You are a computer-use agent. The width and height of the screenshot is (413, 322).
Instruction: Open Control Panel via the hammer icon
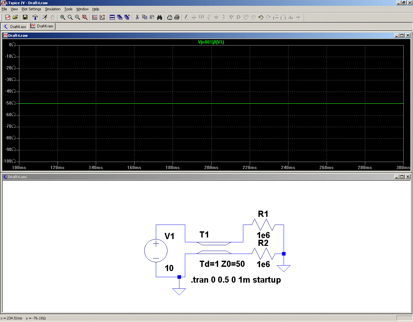(35, 17)
